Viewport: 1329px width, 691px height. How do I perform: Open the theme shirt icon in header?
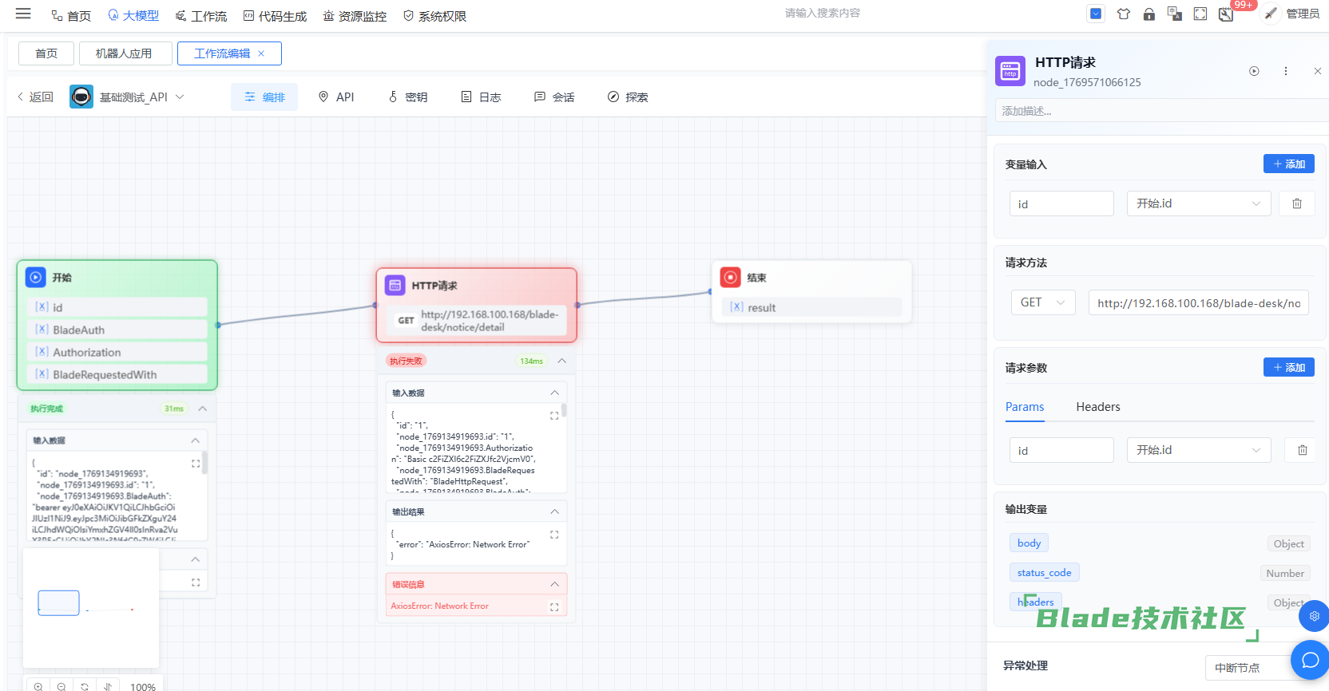[1124, 14]
